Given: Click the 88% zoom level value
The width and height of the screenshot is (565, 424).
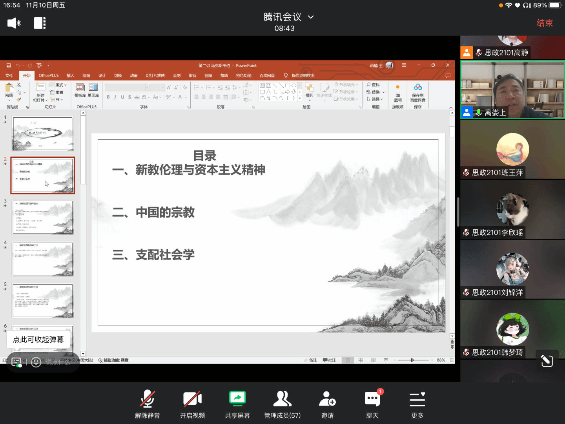Looking at the screenshot, I should click(441, 360).
